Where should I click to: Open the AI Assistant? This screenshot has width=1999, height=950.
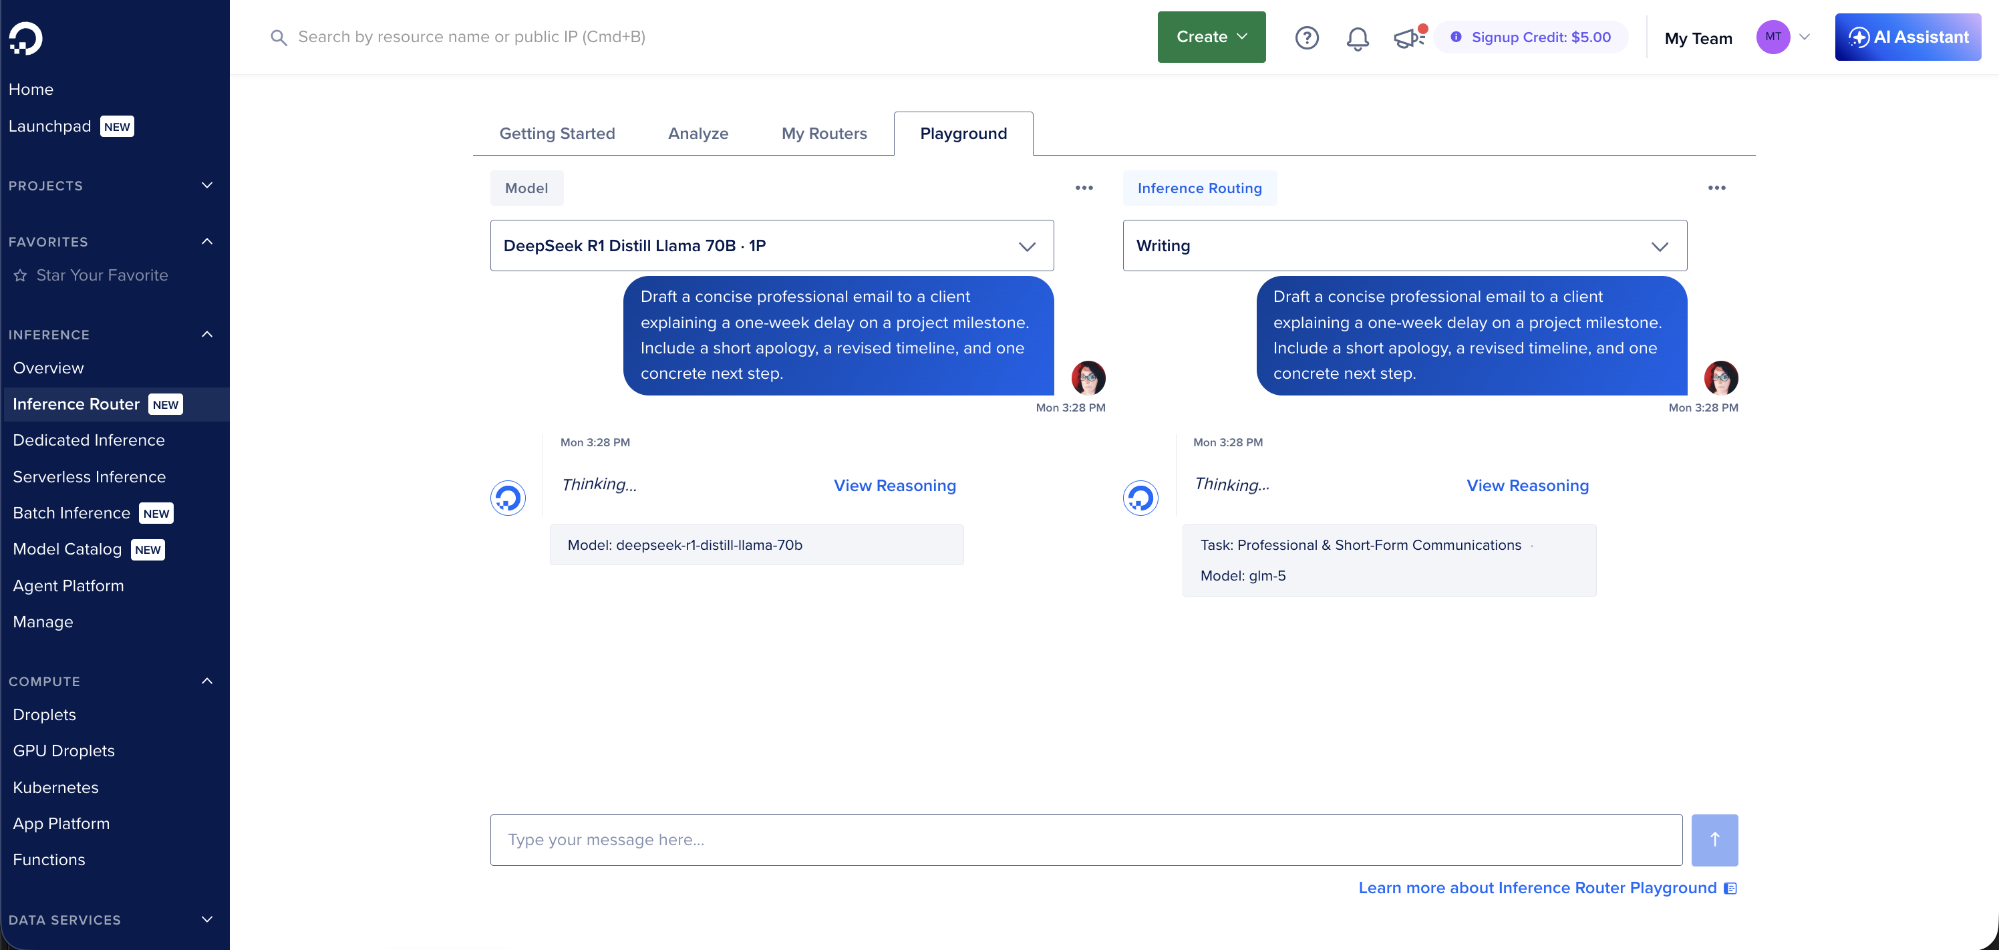click(x=1907, y=37)
